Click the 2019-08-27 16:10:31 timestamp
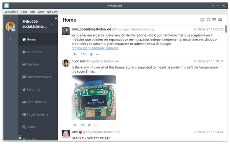 tap(208, 61)
